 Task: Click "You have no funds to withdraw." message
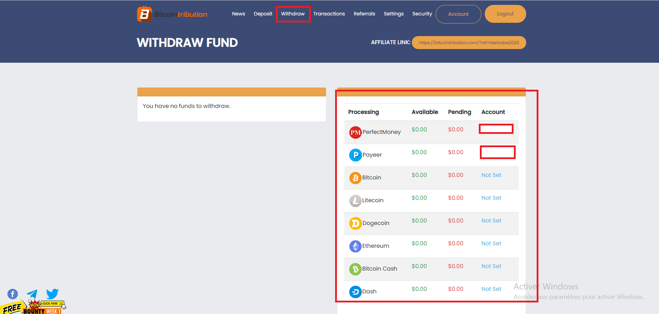pyautogui.click(x=186, y=106)
